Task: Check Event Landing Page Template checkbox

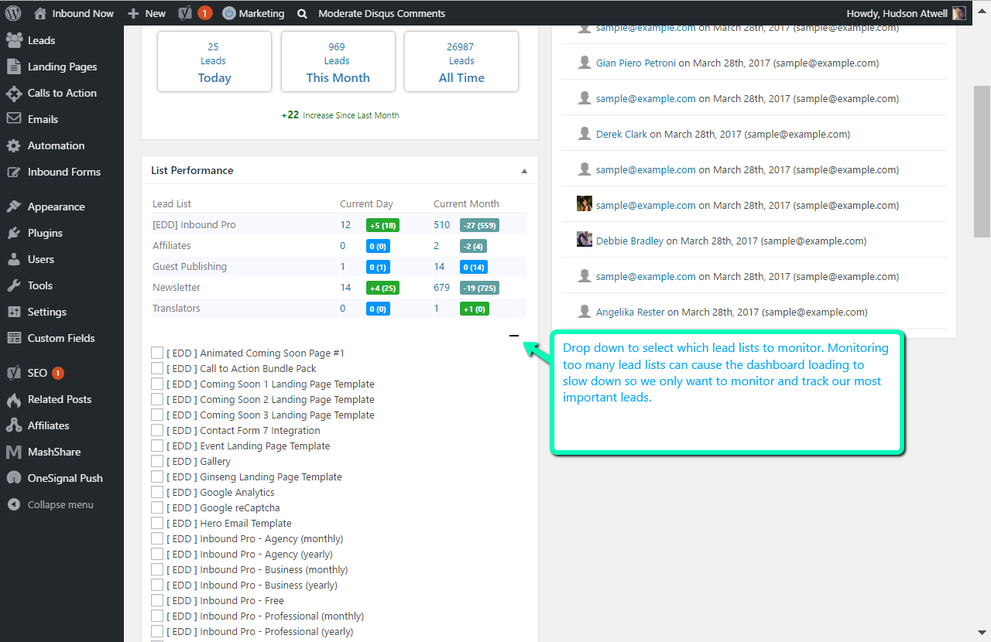Action: pyautogui.click(x=157, y=446)
